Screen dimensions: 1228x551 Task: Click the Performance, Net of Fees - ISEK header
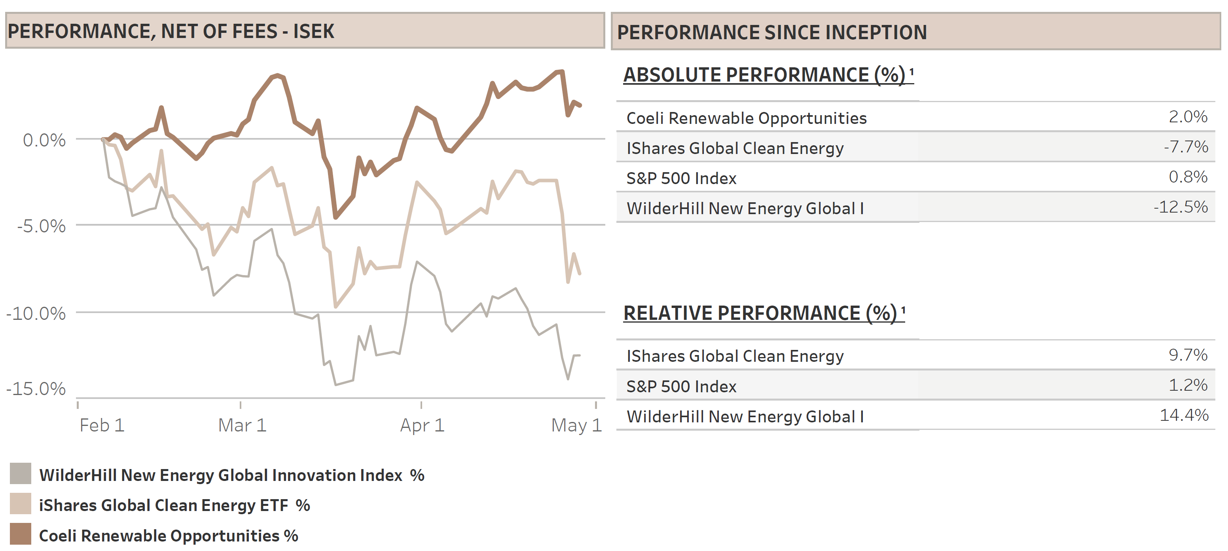pyautogui.click(x=171, y=32)
